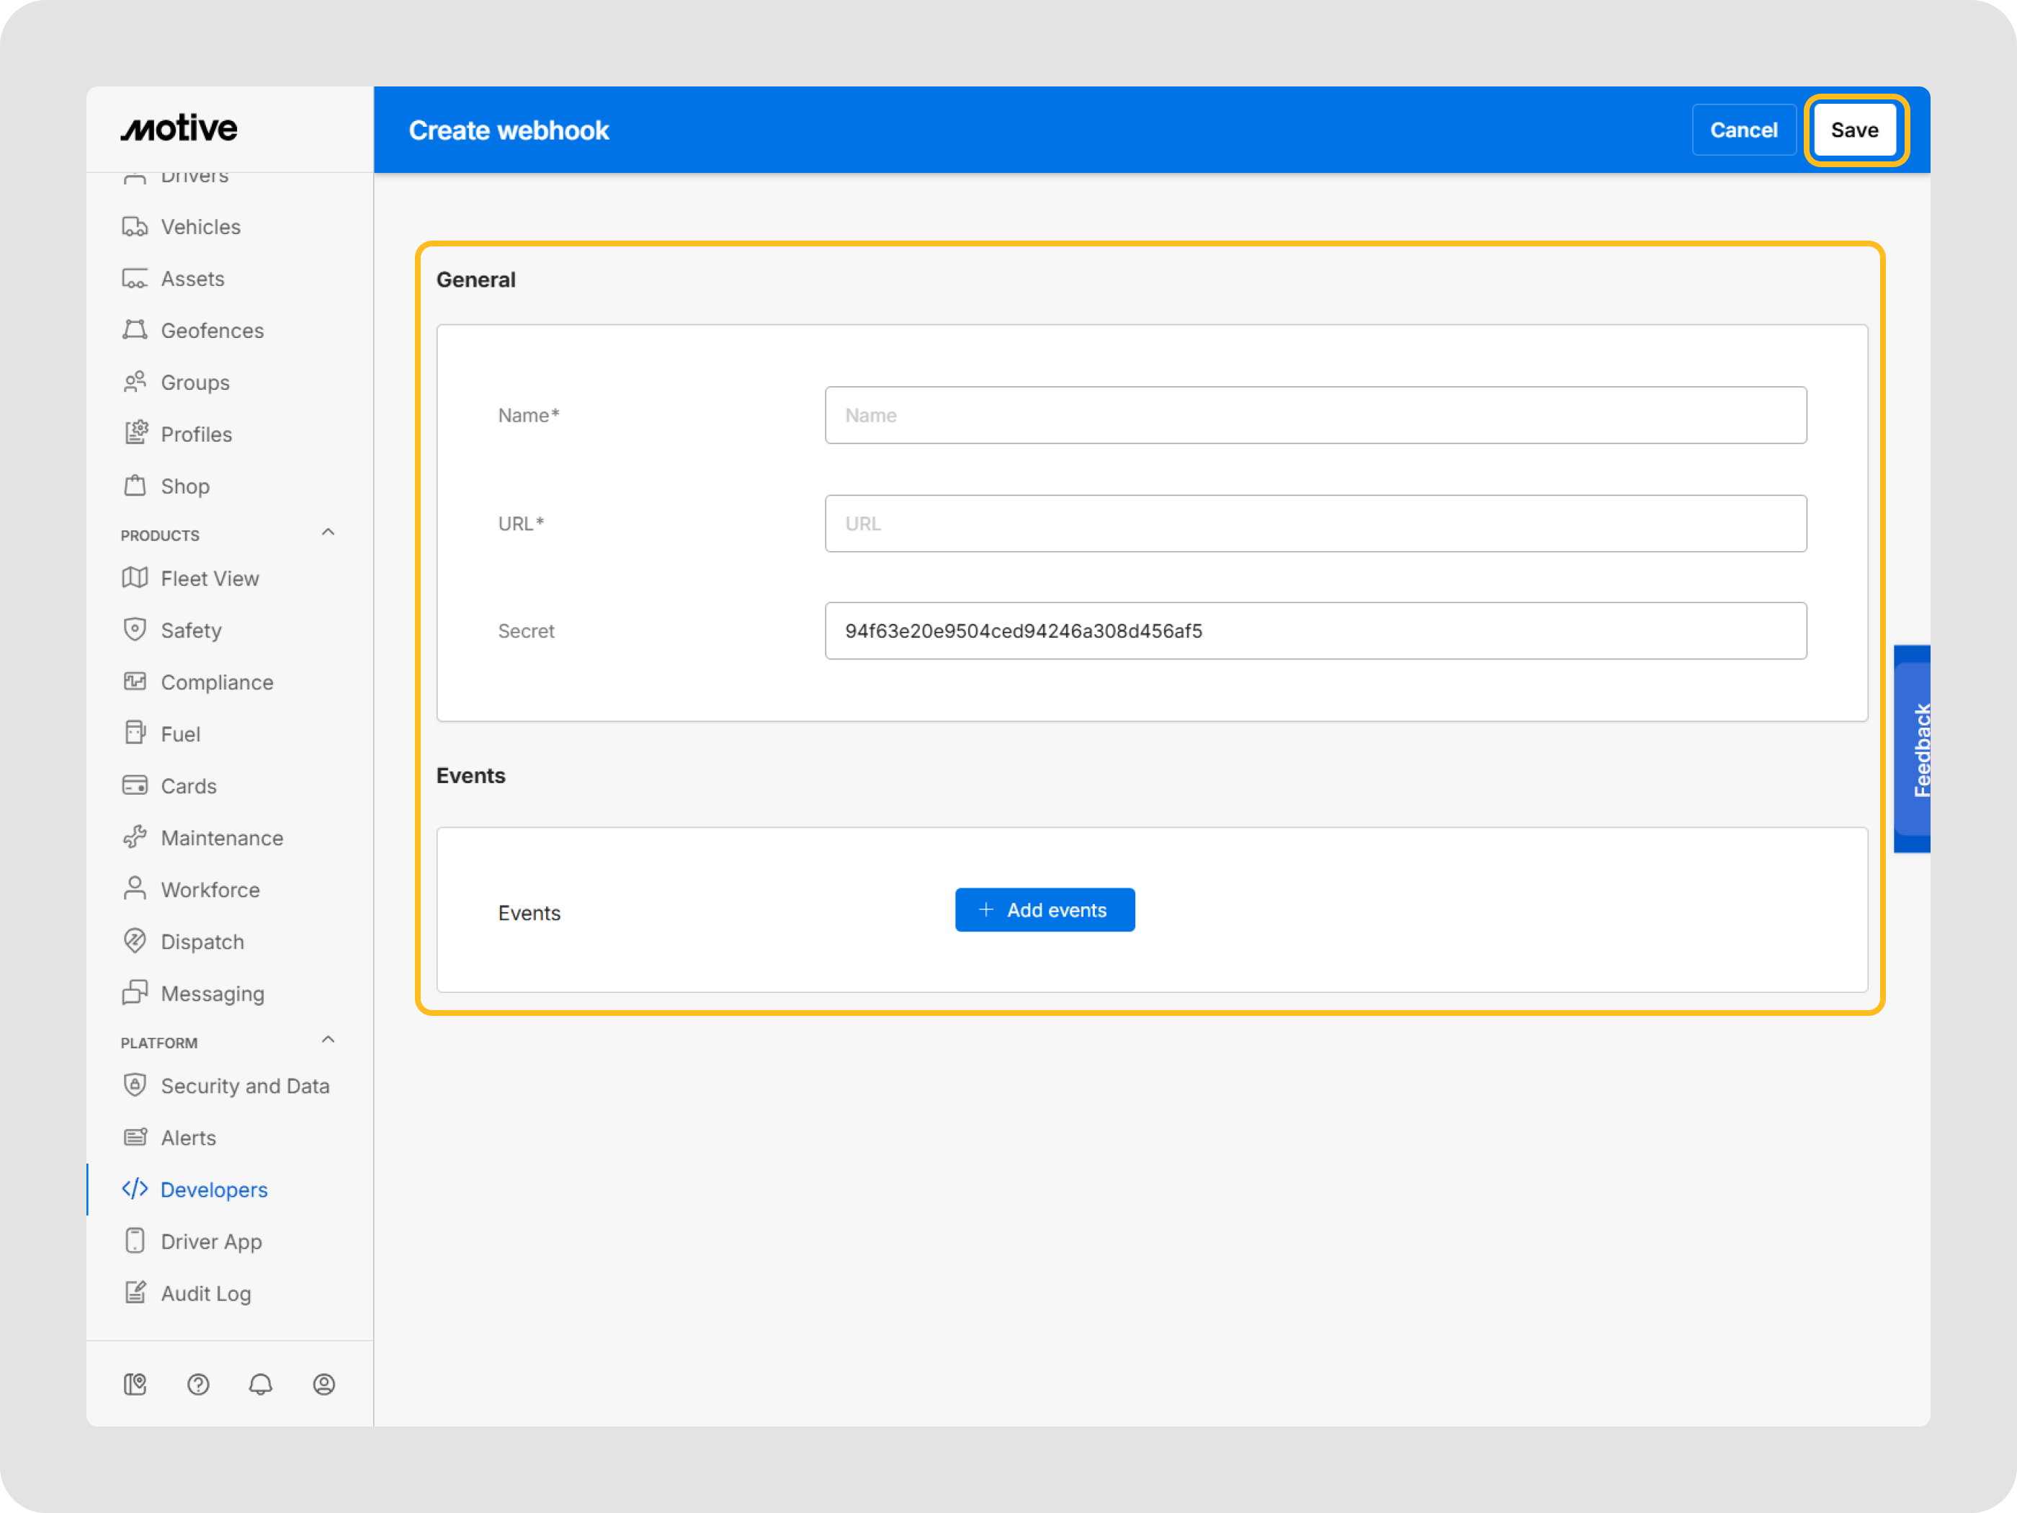Click inside the URL input field
Screen dimensions: 2017x1513
coord(1314,524)
